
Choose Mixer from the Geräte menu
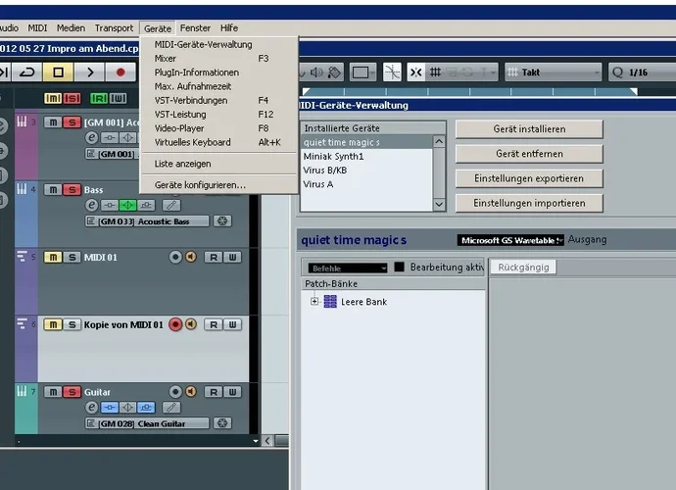[x=219, y=58]
